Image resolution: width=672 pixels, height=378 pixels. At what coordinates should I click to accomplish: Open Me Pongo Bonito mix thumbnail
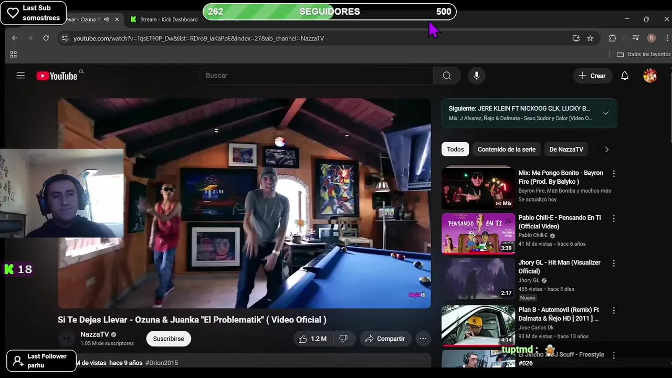pos(478,188)
